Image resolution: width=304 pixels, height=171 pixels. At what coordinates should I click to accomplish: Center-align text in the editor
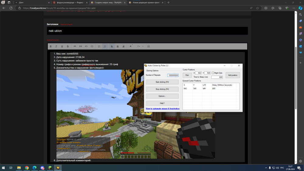[117, 46]
